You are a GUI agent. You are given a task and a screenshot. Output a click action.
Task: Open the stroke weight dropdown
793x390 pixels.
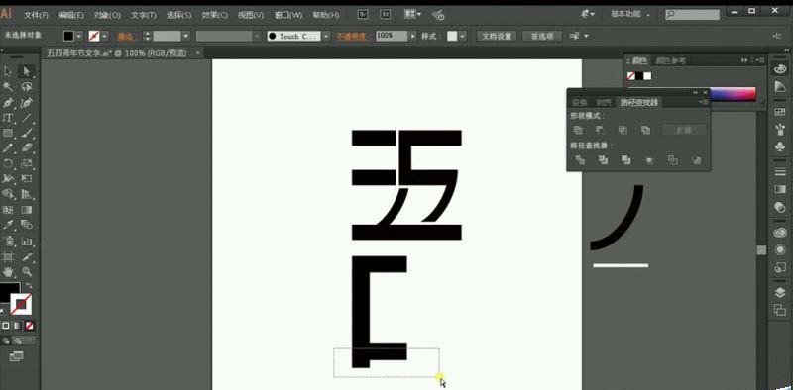185,36
